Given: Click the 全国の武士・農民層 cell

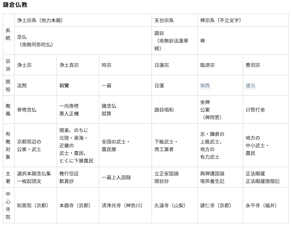Looking at the screenshot, I should pyautogui.click(x=125, y=146).
